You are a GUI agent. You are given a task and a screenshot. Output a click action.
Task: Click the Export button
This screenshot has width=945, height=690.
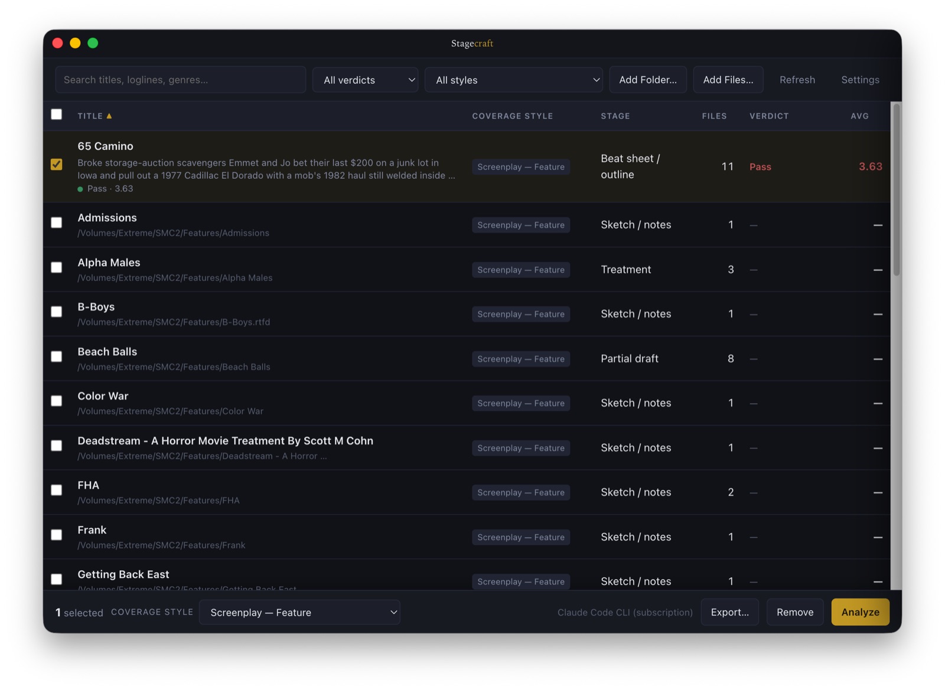[730, 612]
